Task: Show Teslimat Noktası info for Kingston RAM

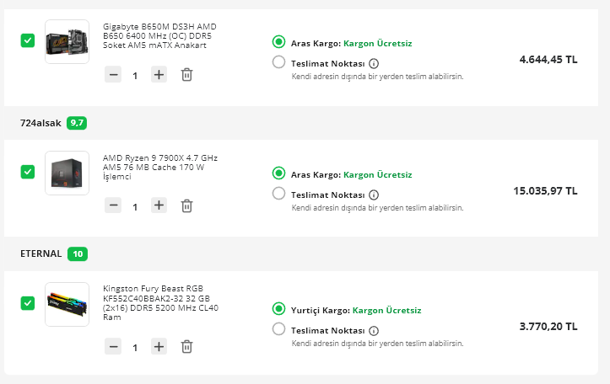Action: [x=374, y=331]
